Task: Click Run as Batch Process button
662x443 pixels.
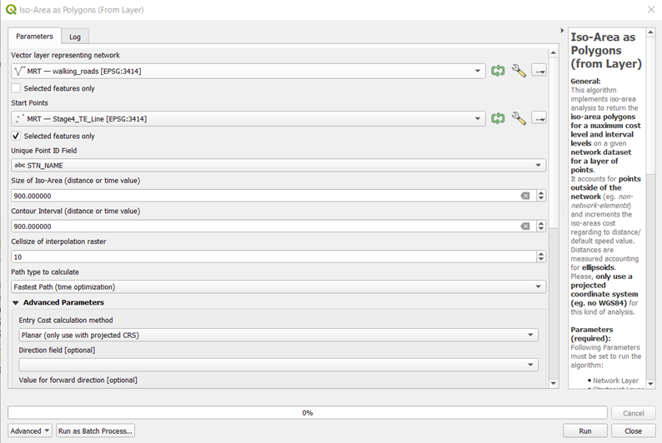Action: tap(95, 431)
